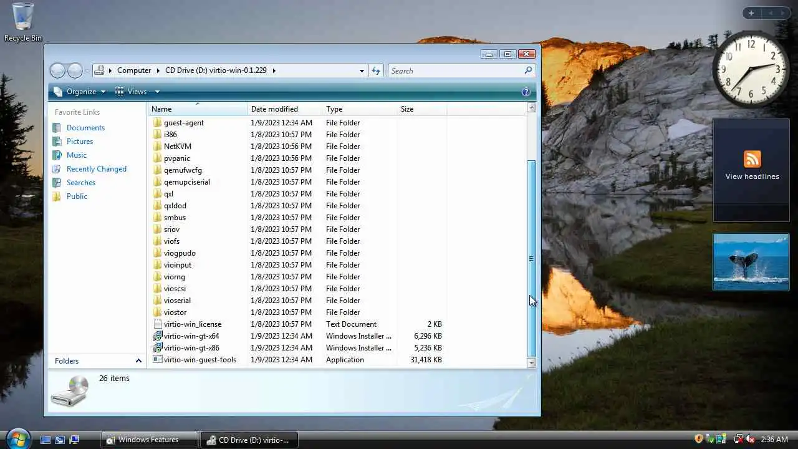The width and height of the screenshot is (798, 449).
Task: Click the volume muted tray icon
Action: [x=750, y=440]
